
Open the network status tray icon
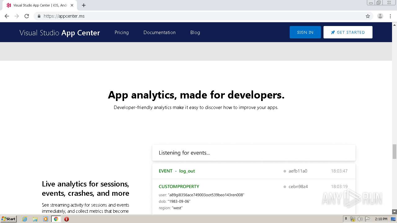(353, 219)
